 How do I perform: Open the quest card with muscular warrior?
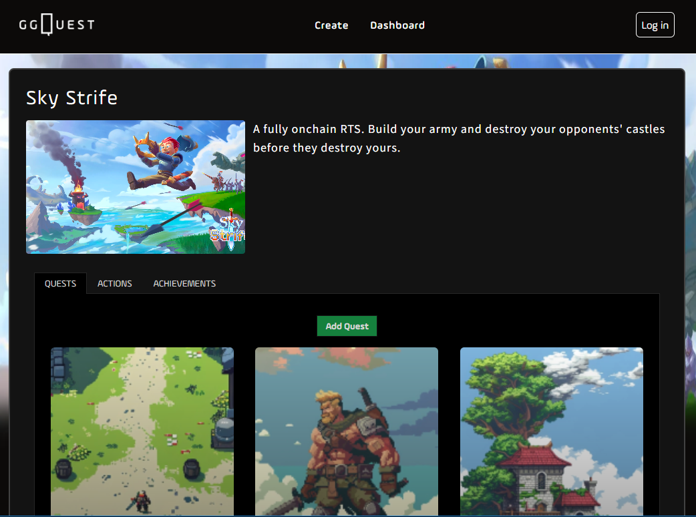tap(347, 432)
